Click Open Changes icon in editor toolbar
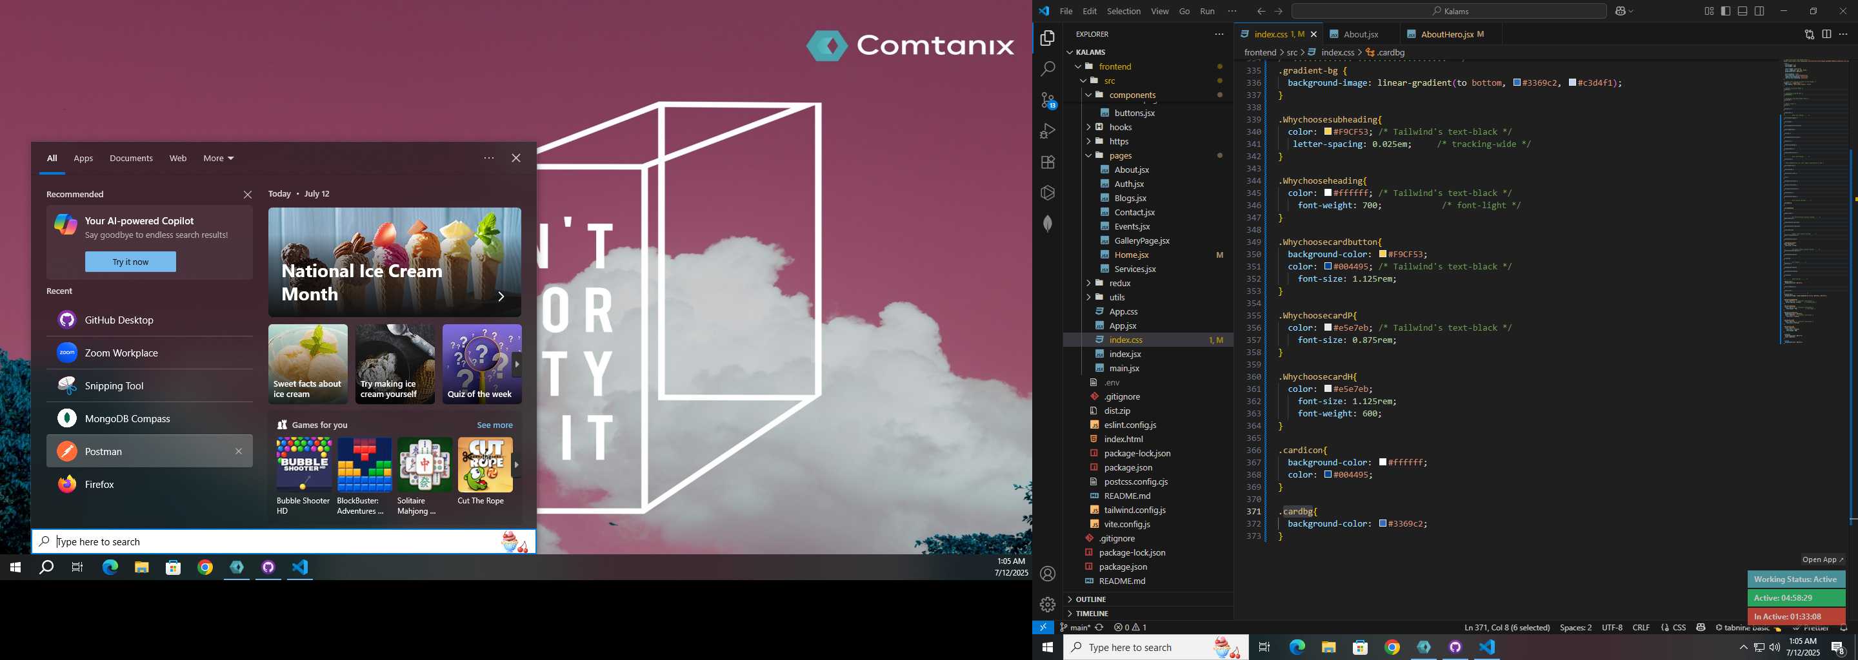The image size is (1858, 660). pyautogui.click(x=1809, y=34)
